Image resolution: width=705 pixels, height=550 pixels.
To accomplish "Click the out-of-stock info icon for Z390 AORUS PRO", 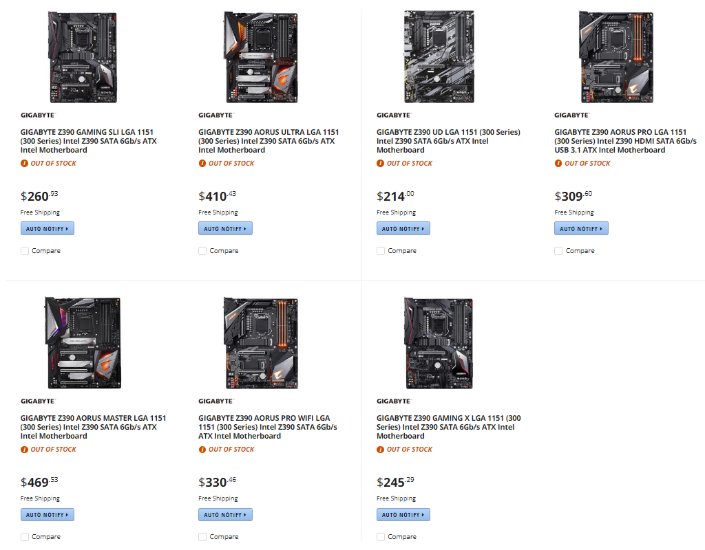I will point(558,164).
